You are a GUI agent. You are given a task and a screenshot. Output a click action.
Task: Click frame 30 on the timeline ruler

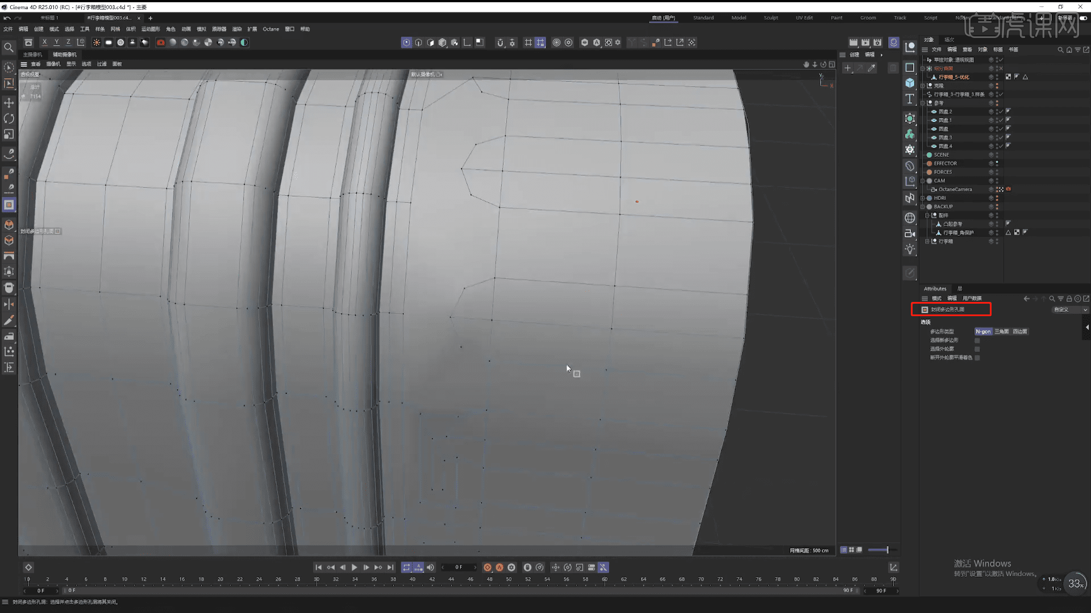point(317,579)
